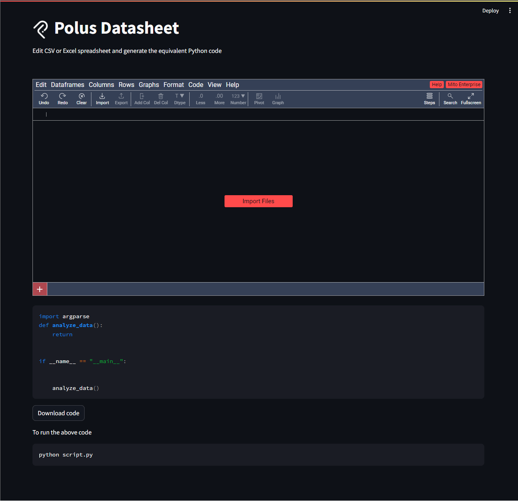Open the Graphs menu
The width and height of the screenshot is (518, 501).
[149, 85]
